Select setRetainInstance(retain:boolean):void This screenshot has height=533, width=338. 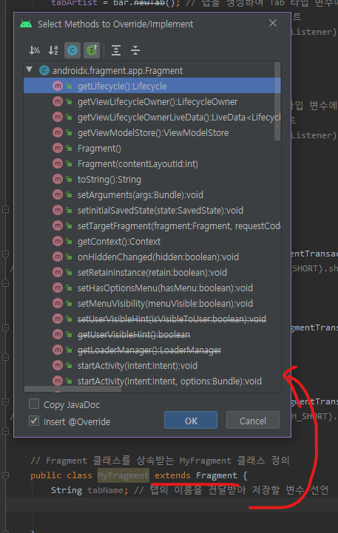152,272
